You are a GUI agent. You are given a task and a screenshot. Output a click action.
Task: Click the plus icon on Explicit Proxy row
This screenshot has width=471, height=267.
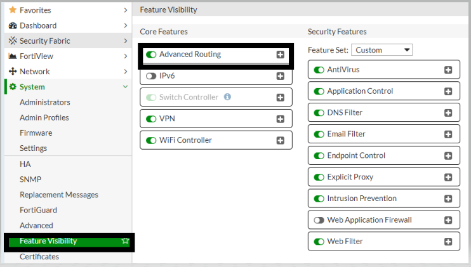click(x=448, y=177)
